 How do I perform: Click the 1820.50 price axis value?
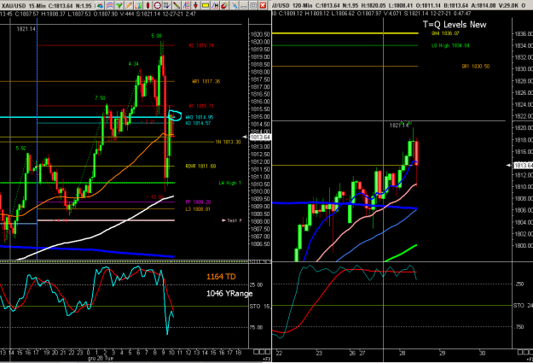tap(260, 34)
